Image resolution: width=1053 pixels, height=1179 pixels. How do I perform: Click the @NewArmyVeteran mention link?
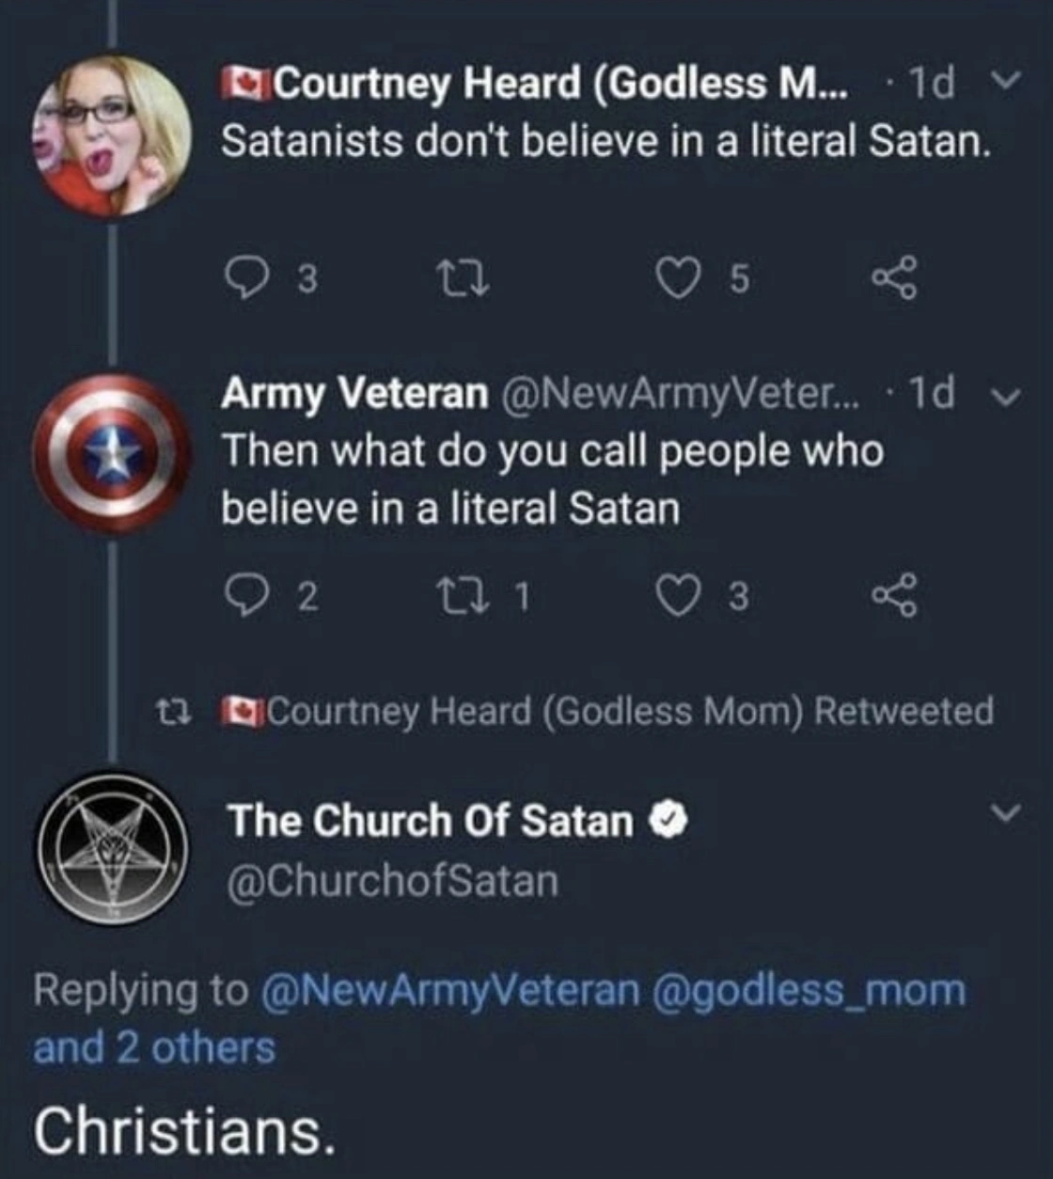click(448, 990)
